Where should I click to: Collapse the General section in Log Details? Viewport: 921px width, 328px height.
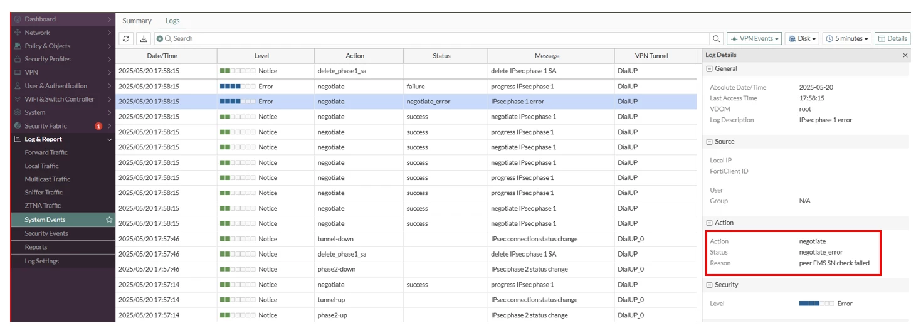point(709,69)
